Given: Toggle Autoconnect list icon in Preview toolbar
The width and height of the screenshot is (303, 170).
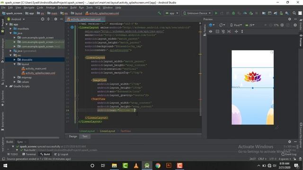Looking at the screenshot, I should 217,32.
